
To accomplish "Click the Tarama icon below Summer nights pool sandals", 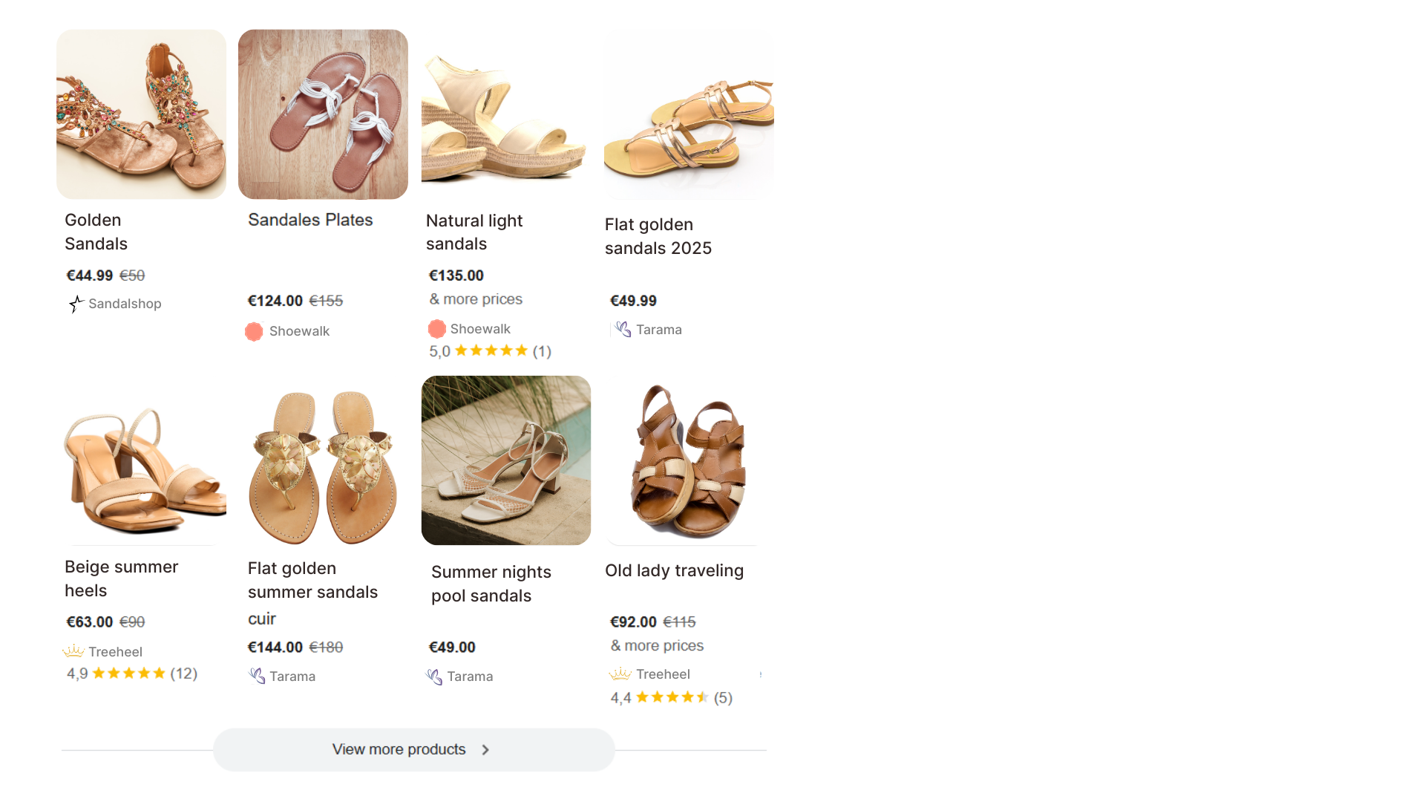I will 433,676.
